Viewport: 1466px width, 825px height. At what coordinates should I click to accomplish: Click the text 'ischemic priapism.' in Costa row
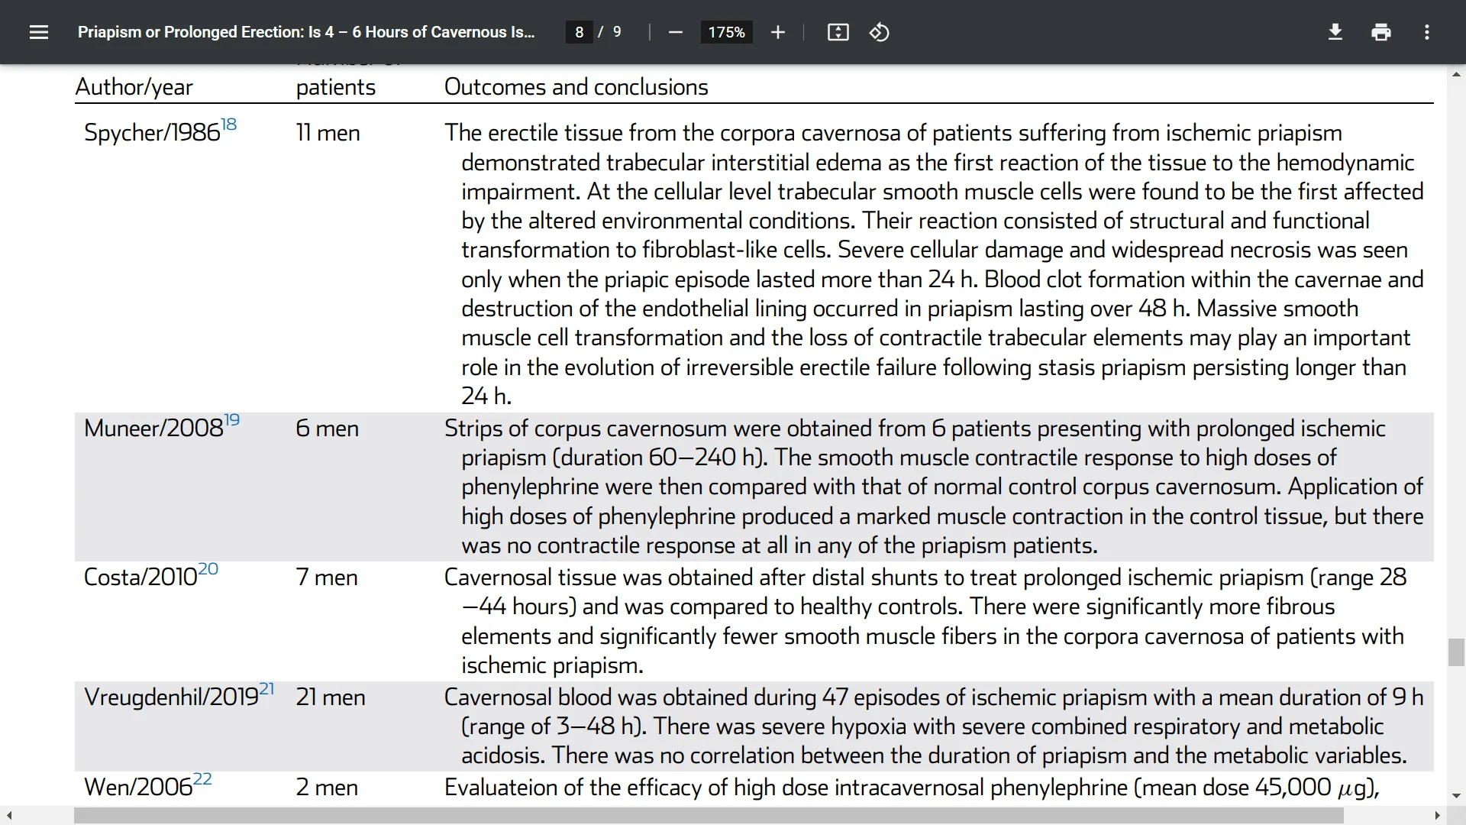(x=552, y=665)
